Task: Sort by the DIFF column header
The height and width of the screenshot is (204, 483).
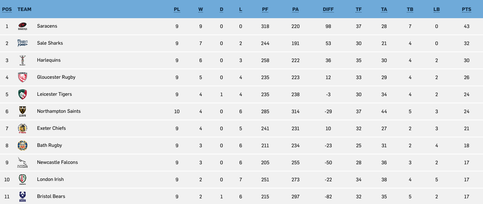Action: (x=328, y=9)
